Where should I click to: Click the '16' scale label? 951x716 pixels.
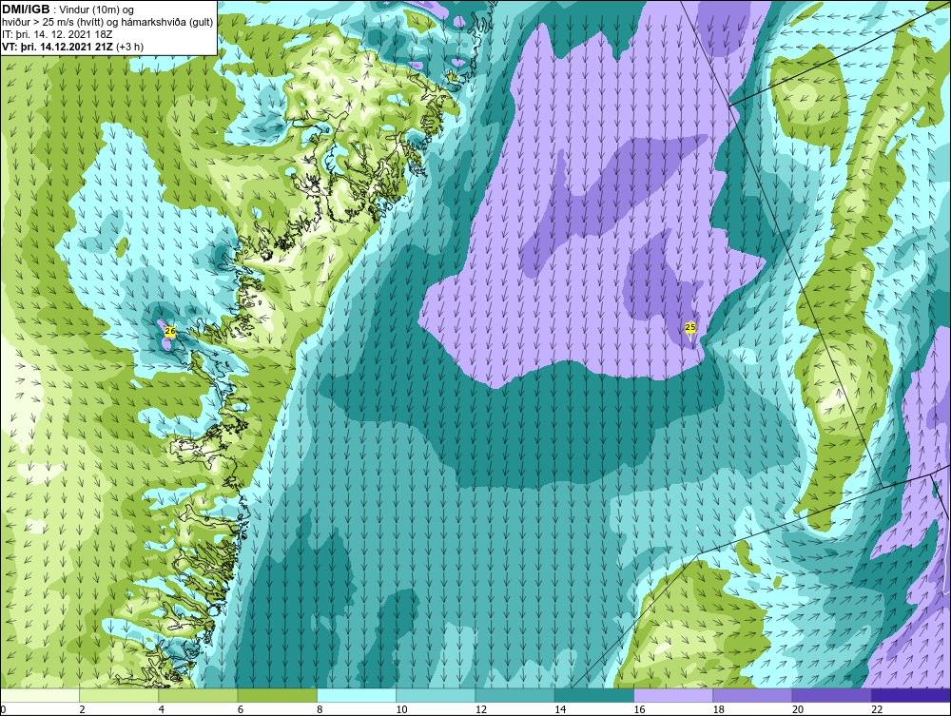click(639, 710)
